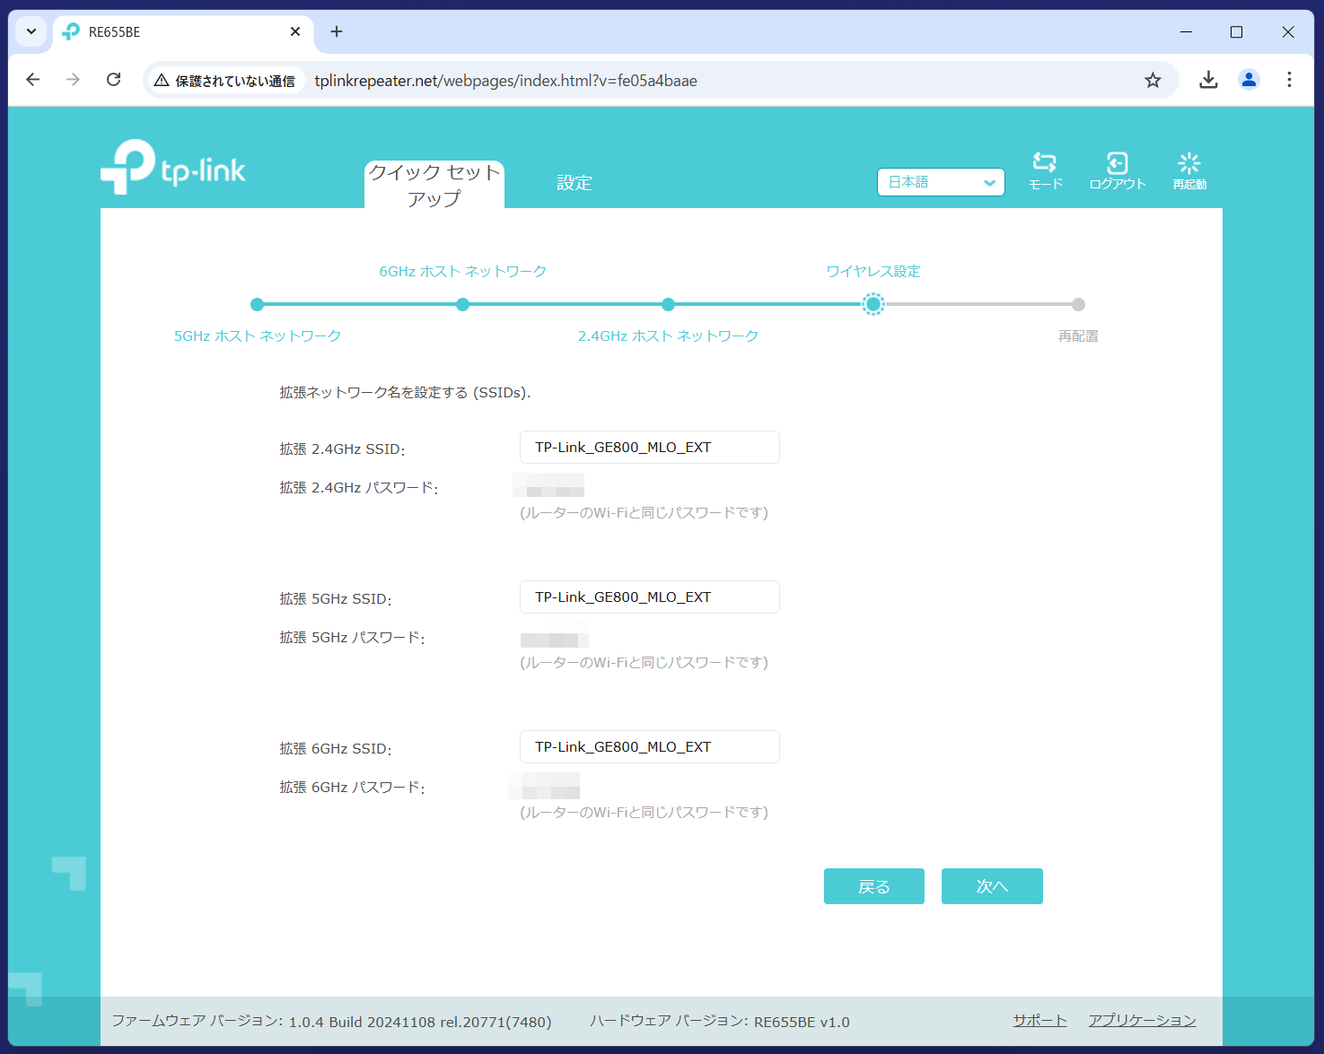Click the 拡張 6GHz パスワード value
The image size is (1324, 1054).
pos(544,786)
